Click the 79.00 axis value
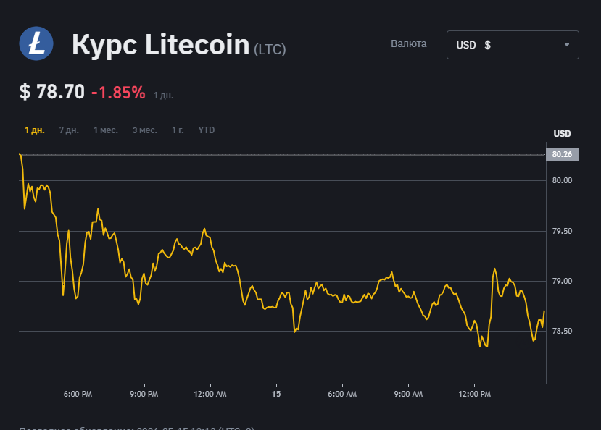Viewport: 601px width, 430px height. 562,281
